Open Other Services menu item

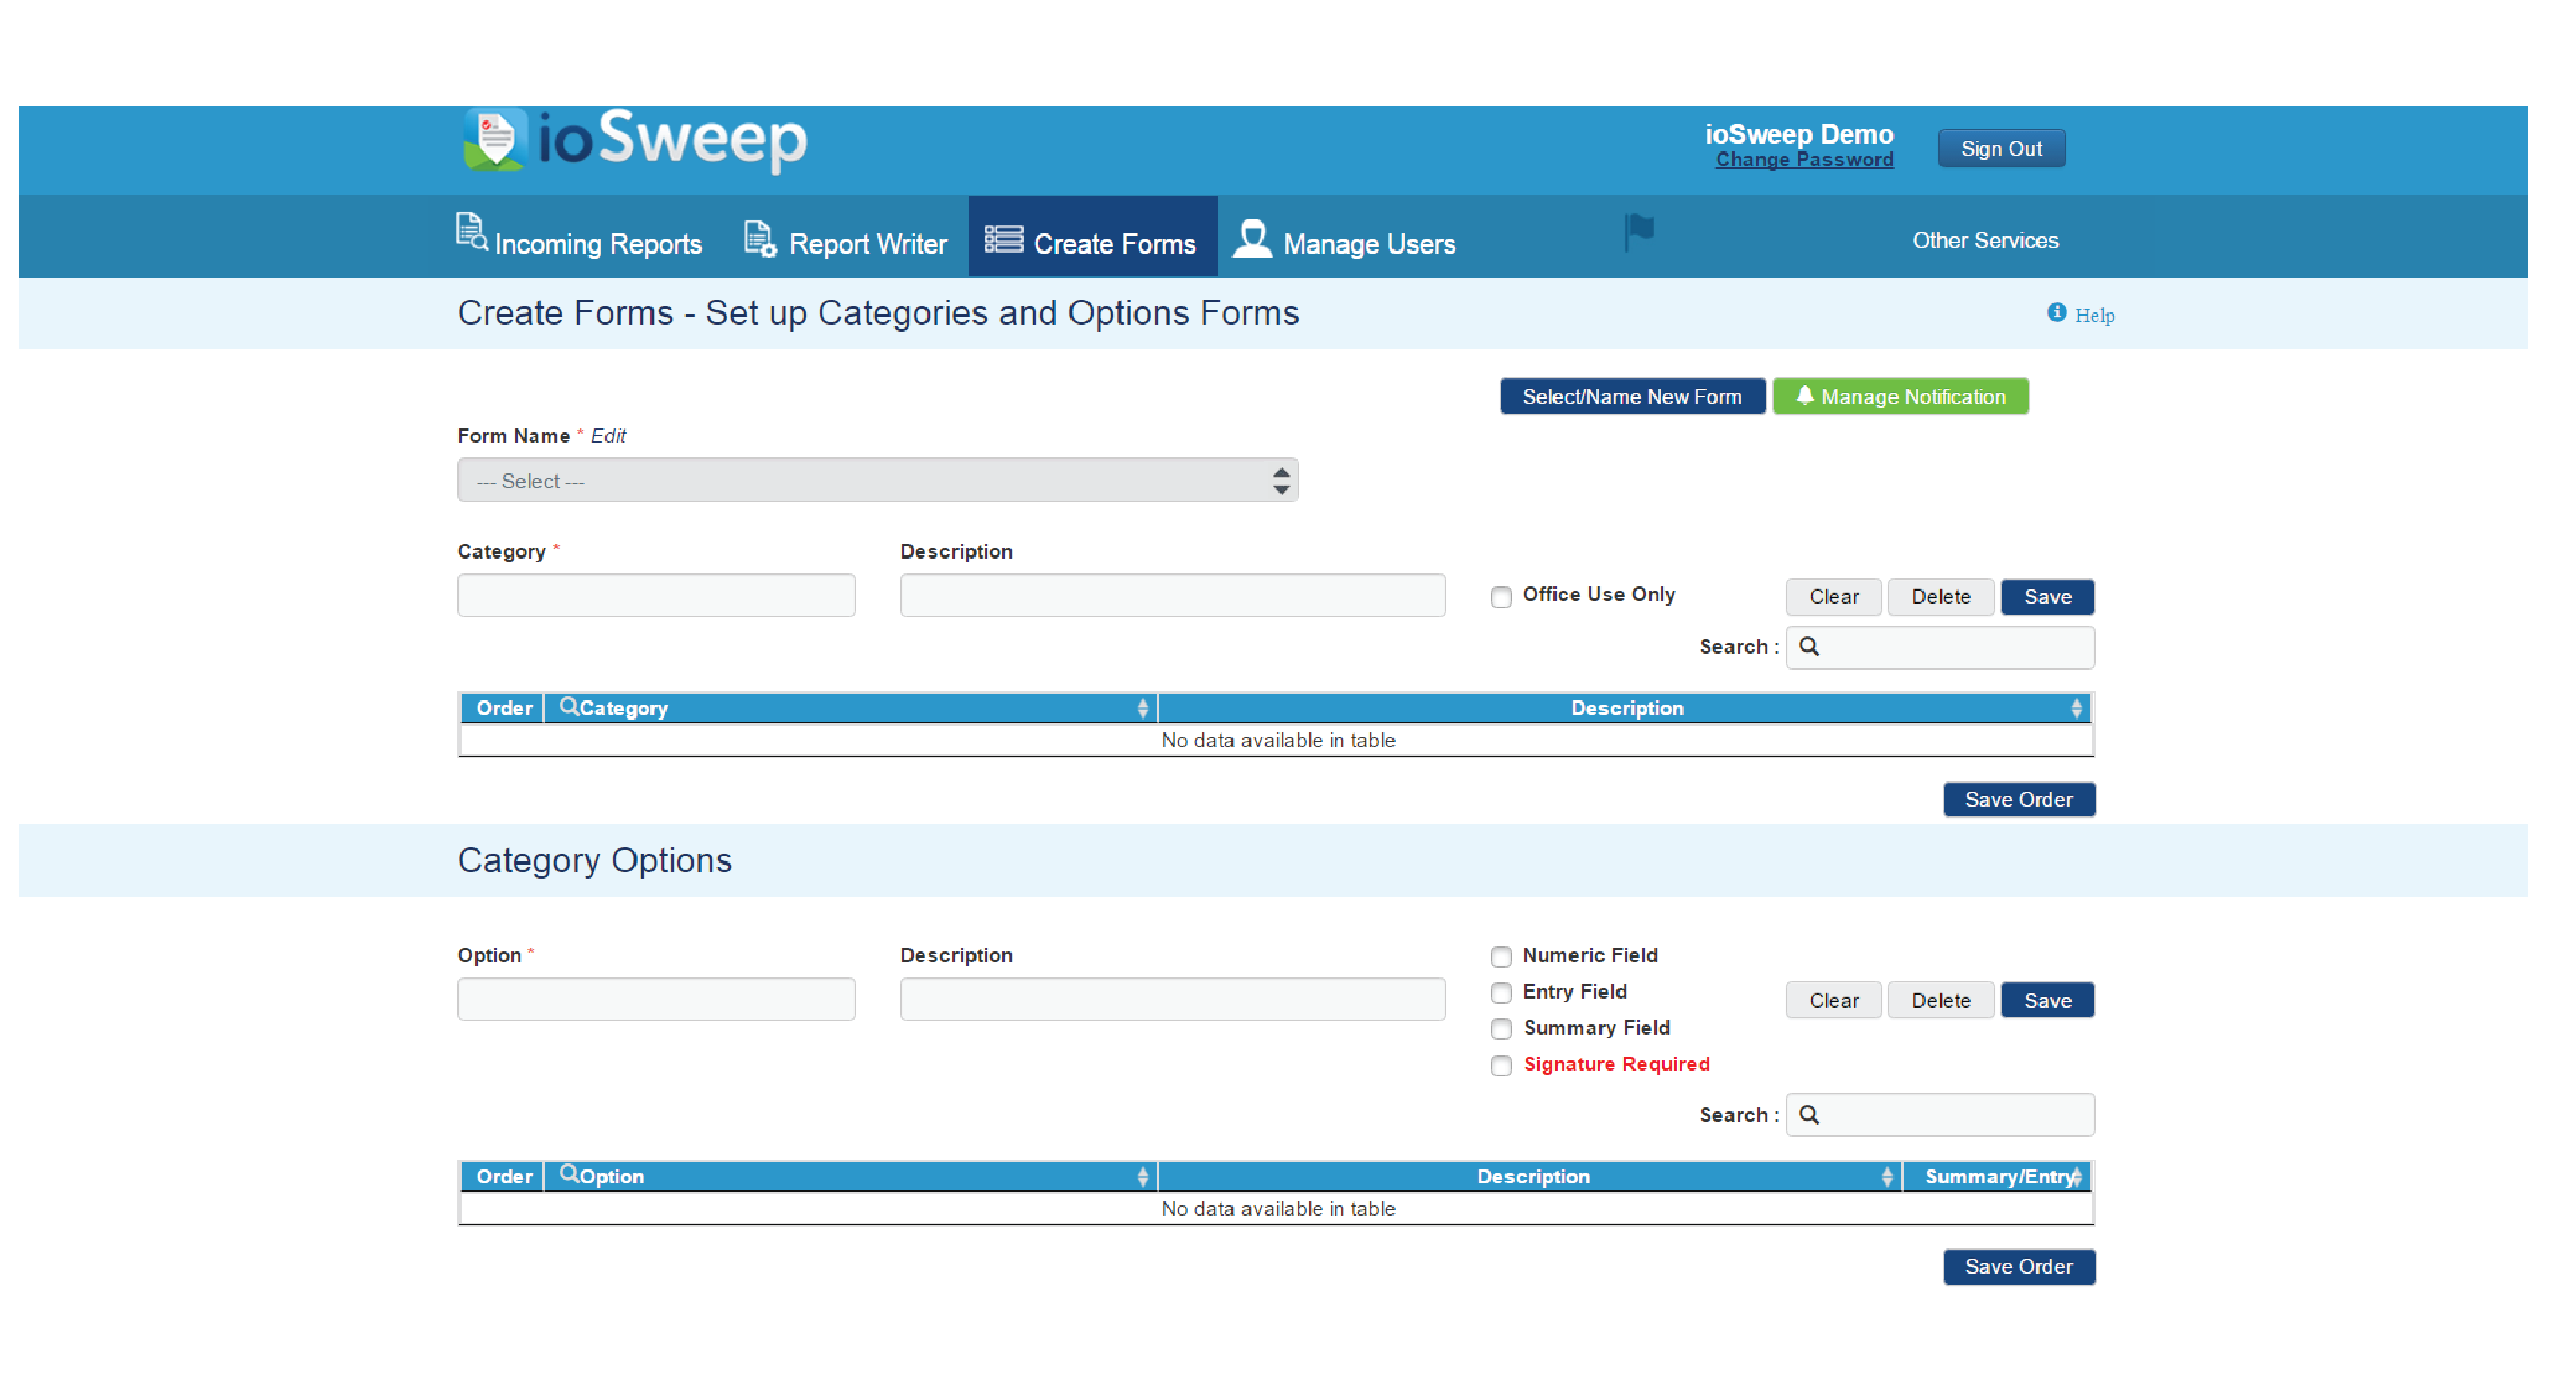[1985, 240]
